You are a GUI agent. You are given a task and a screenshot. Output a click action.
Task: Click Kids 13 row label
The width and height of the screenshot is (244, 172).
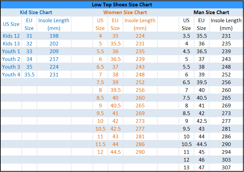pos(11,44)
